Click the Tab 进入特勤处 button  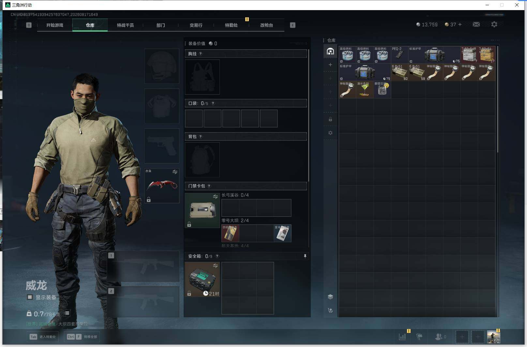click(43, 337)
